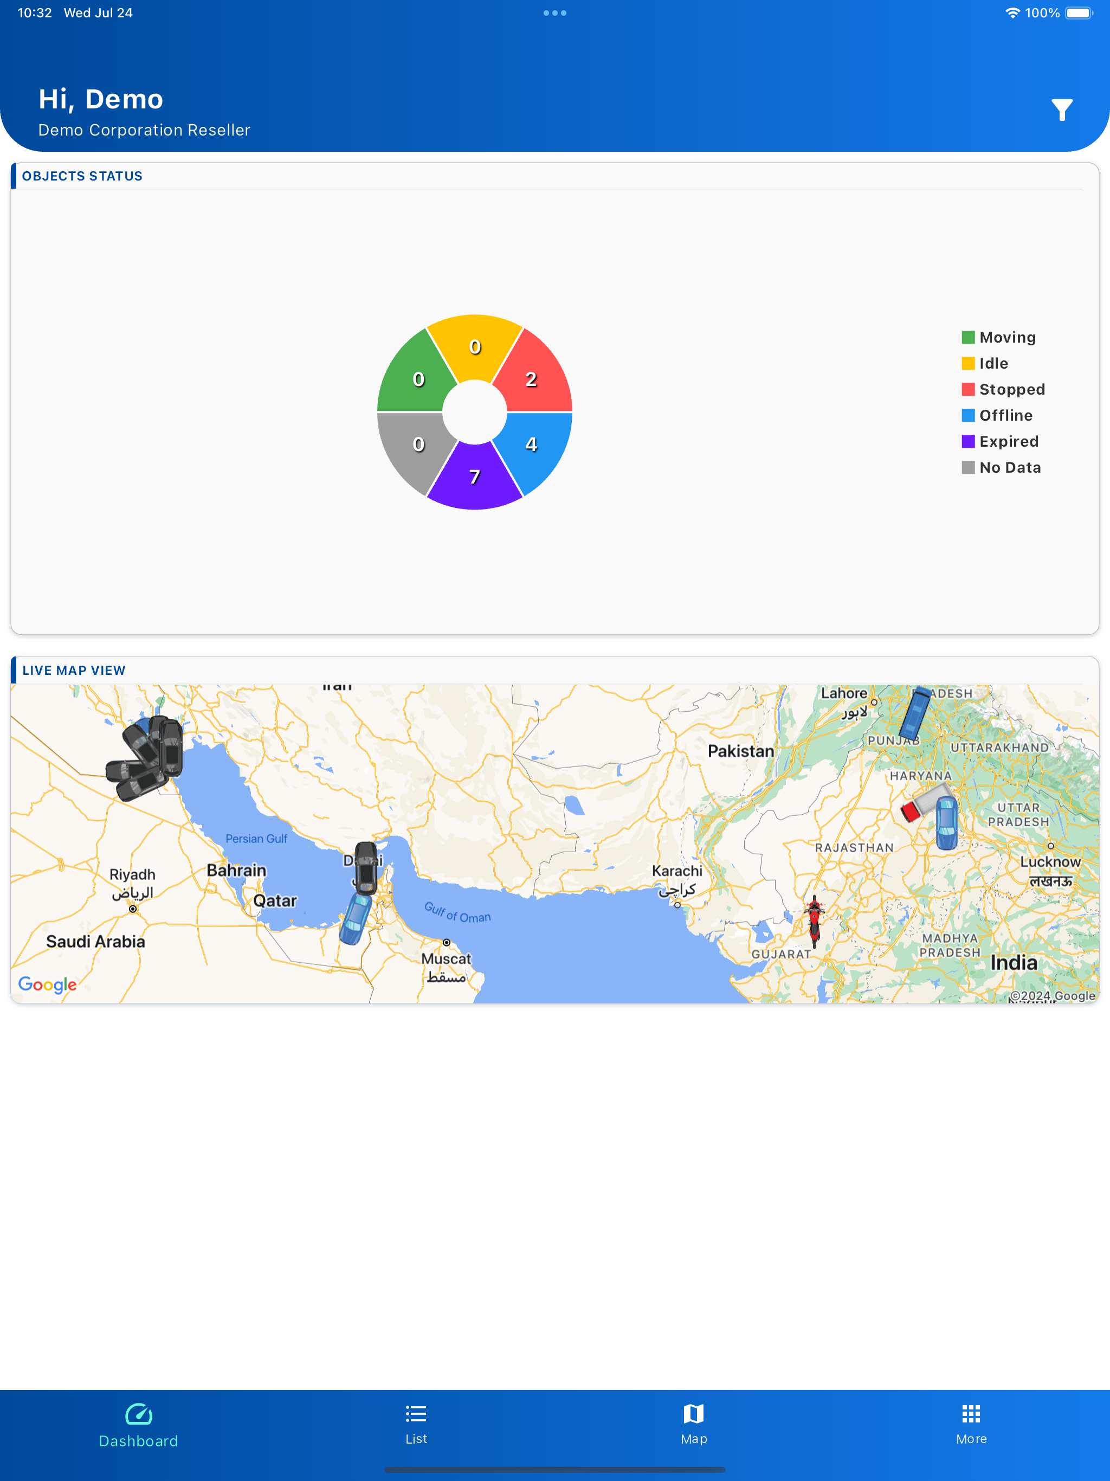
Task: Click the Expired legend color swatch
Action: (x=968, y=442)
